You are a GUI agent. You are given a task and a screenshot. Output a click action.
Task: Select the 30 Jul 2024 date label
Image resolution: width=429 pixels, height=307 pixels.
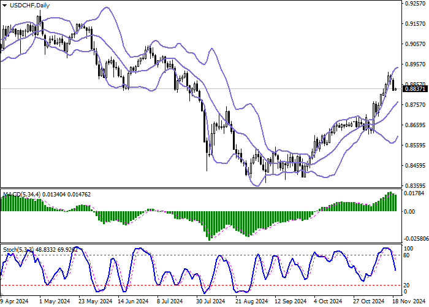212,301
